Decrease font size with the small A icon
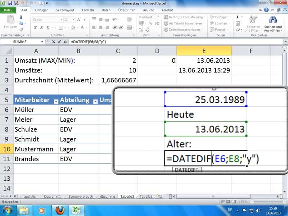The width and height of the screenshot is (288, 216). 85,19
